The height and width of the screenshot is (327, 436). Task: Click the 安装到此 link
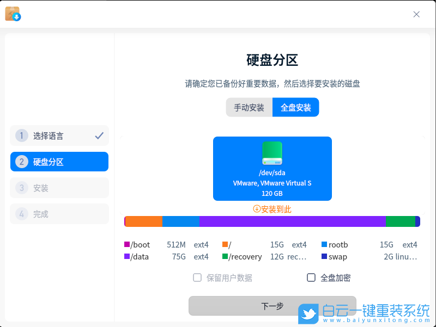pos(272,209)
